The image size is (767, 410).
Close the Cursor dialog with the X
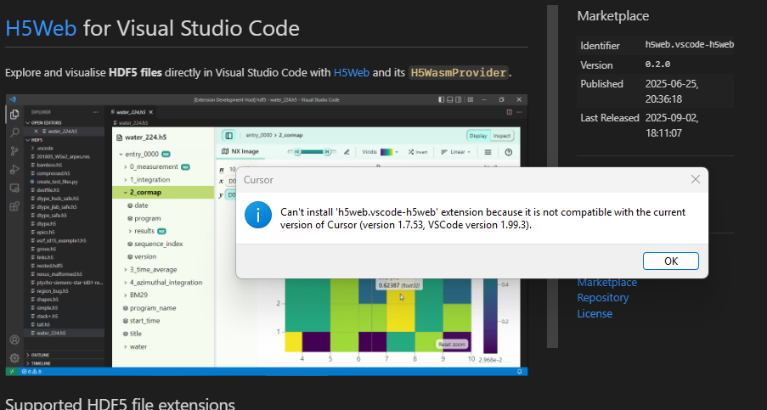[x=695, y=179]
